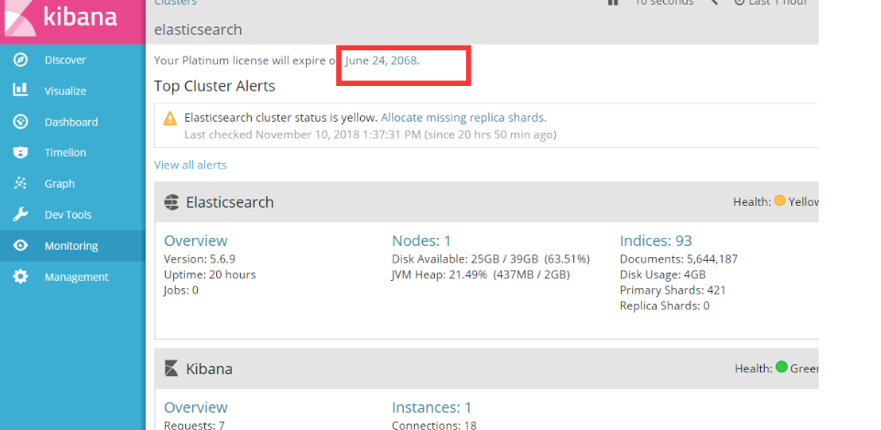Open the Kibana Overview link
Viewport: 881px width, 430px height.
coord(196,407)
